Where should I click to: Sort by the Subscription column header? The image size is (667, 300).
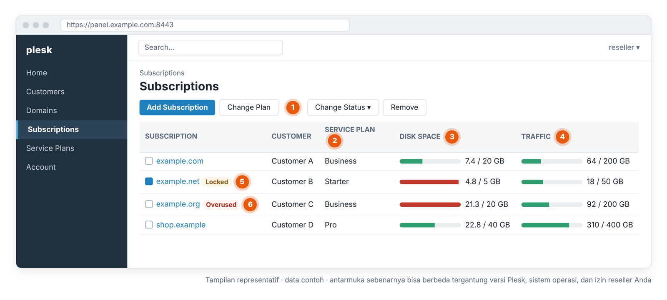pos(171,136)
